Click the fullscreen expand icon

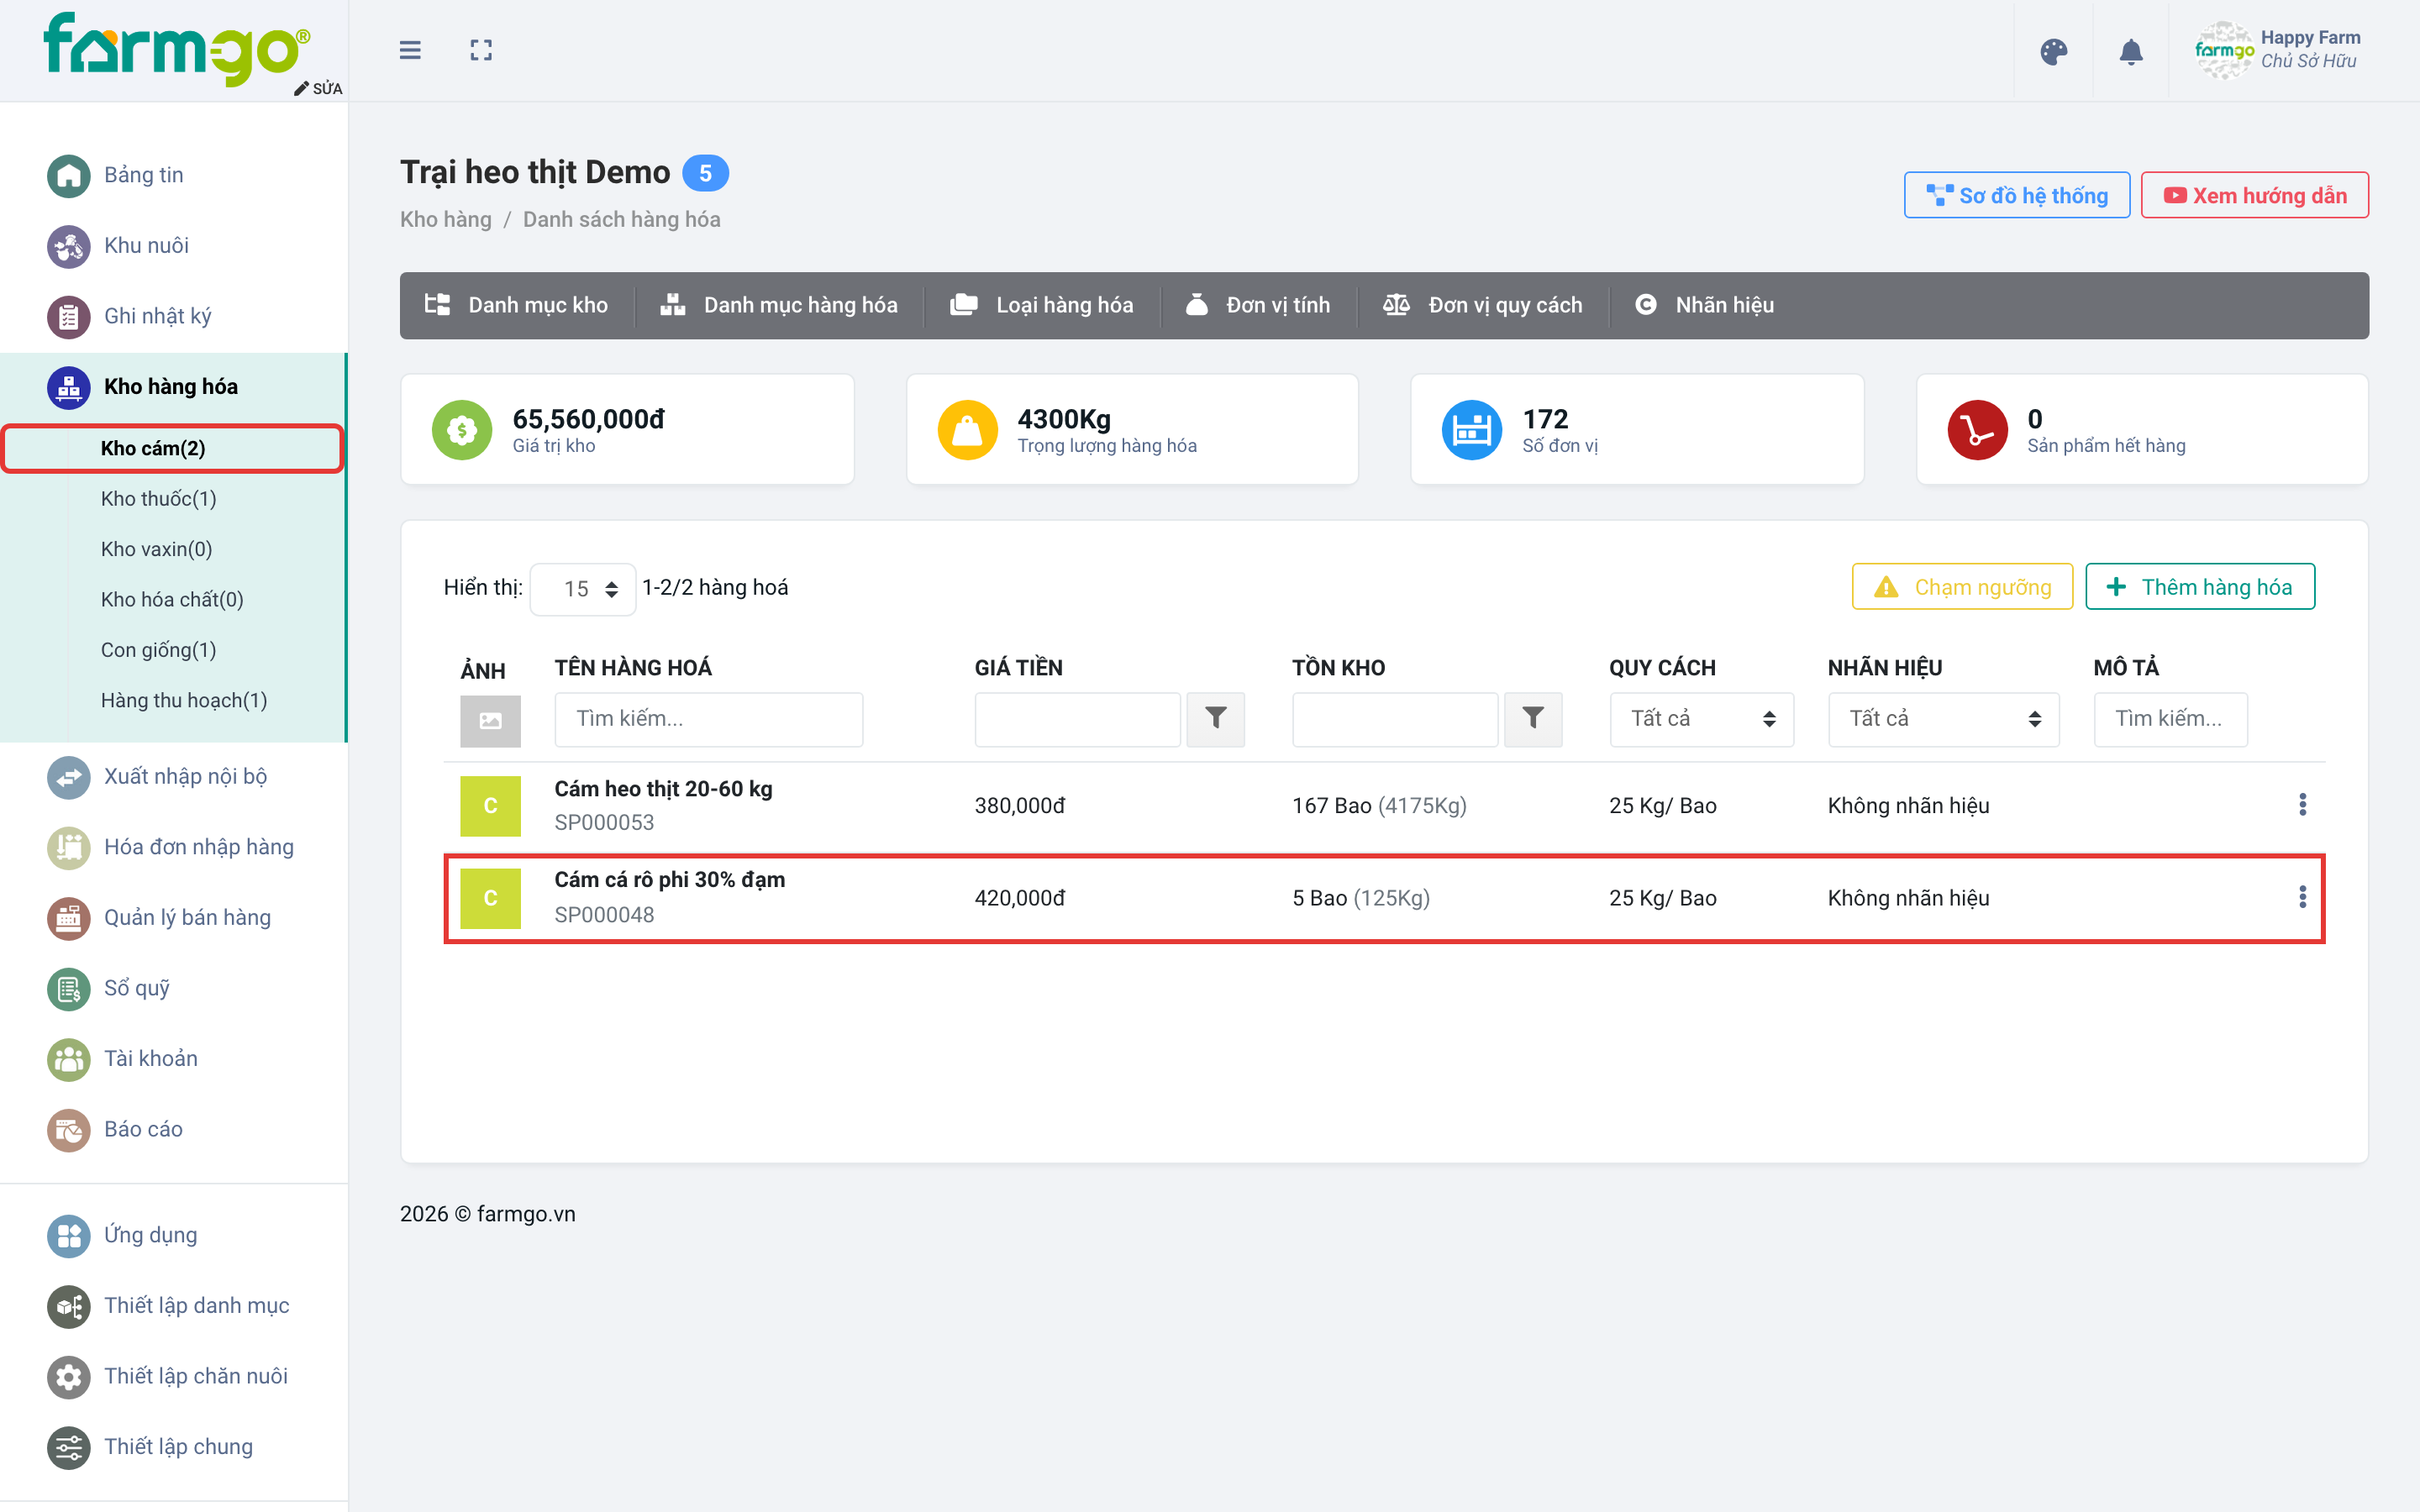(x=481, y=50)
